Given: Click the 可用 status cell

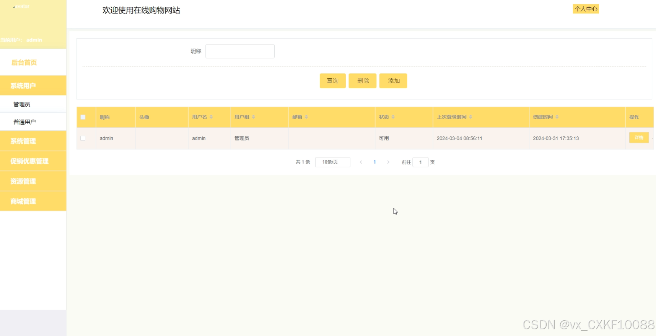Looking at the screenshot, I should pyautogui.click(x=384, y=138).
